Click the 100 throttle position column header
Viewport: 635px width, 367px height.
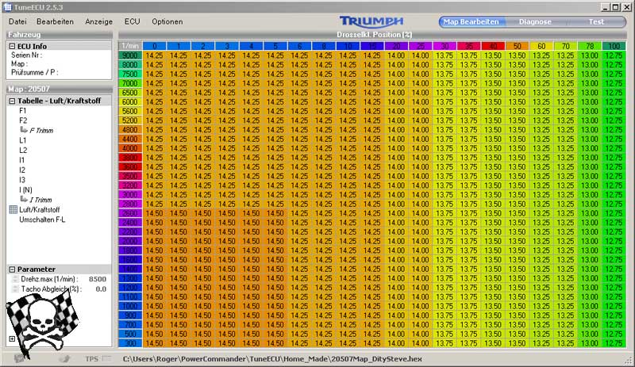click(x=614, y=46)
